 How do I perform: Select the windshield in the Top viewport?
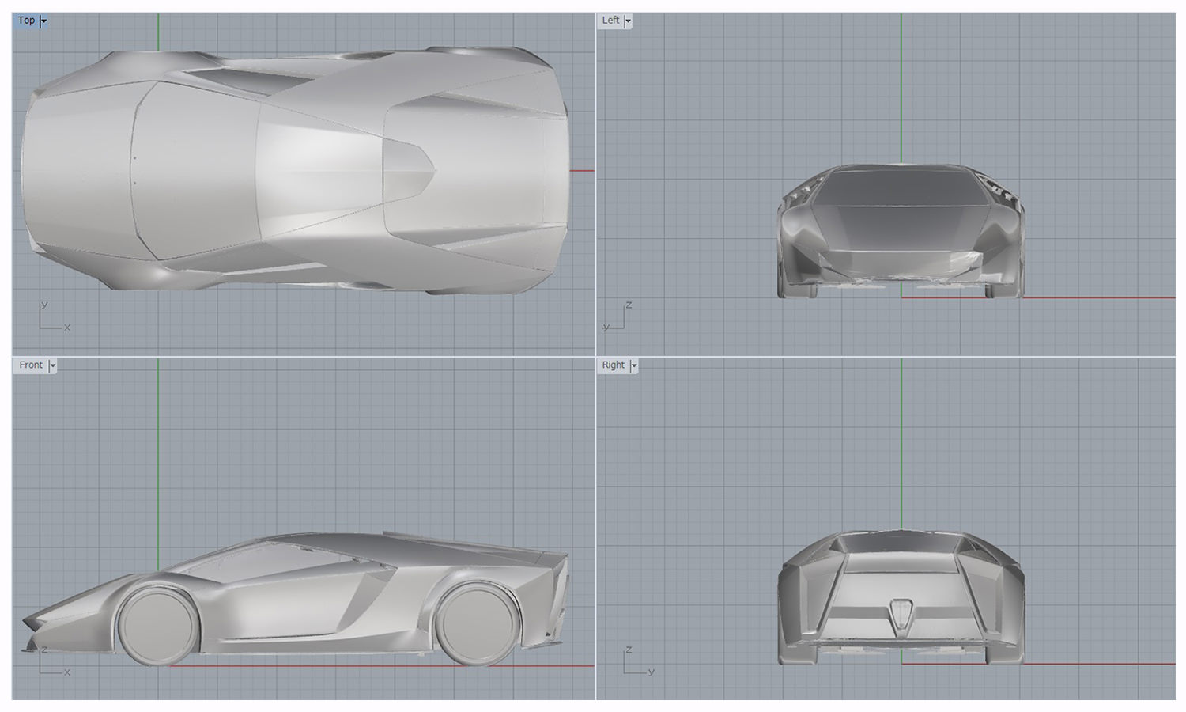click(x=198, y=170)
